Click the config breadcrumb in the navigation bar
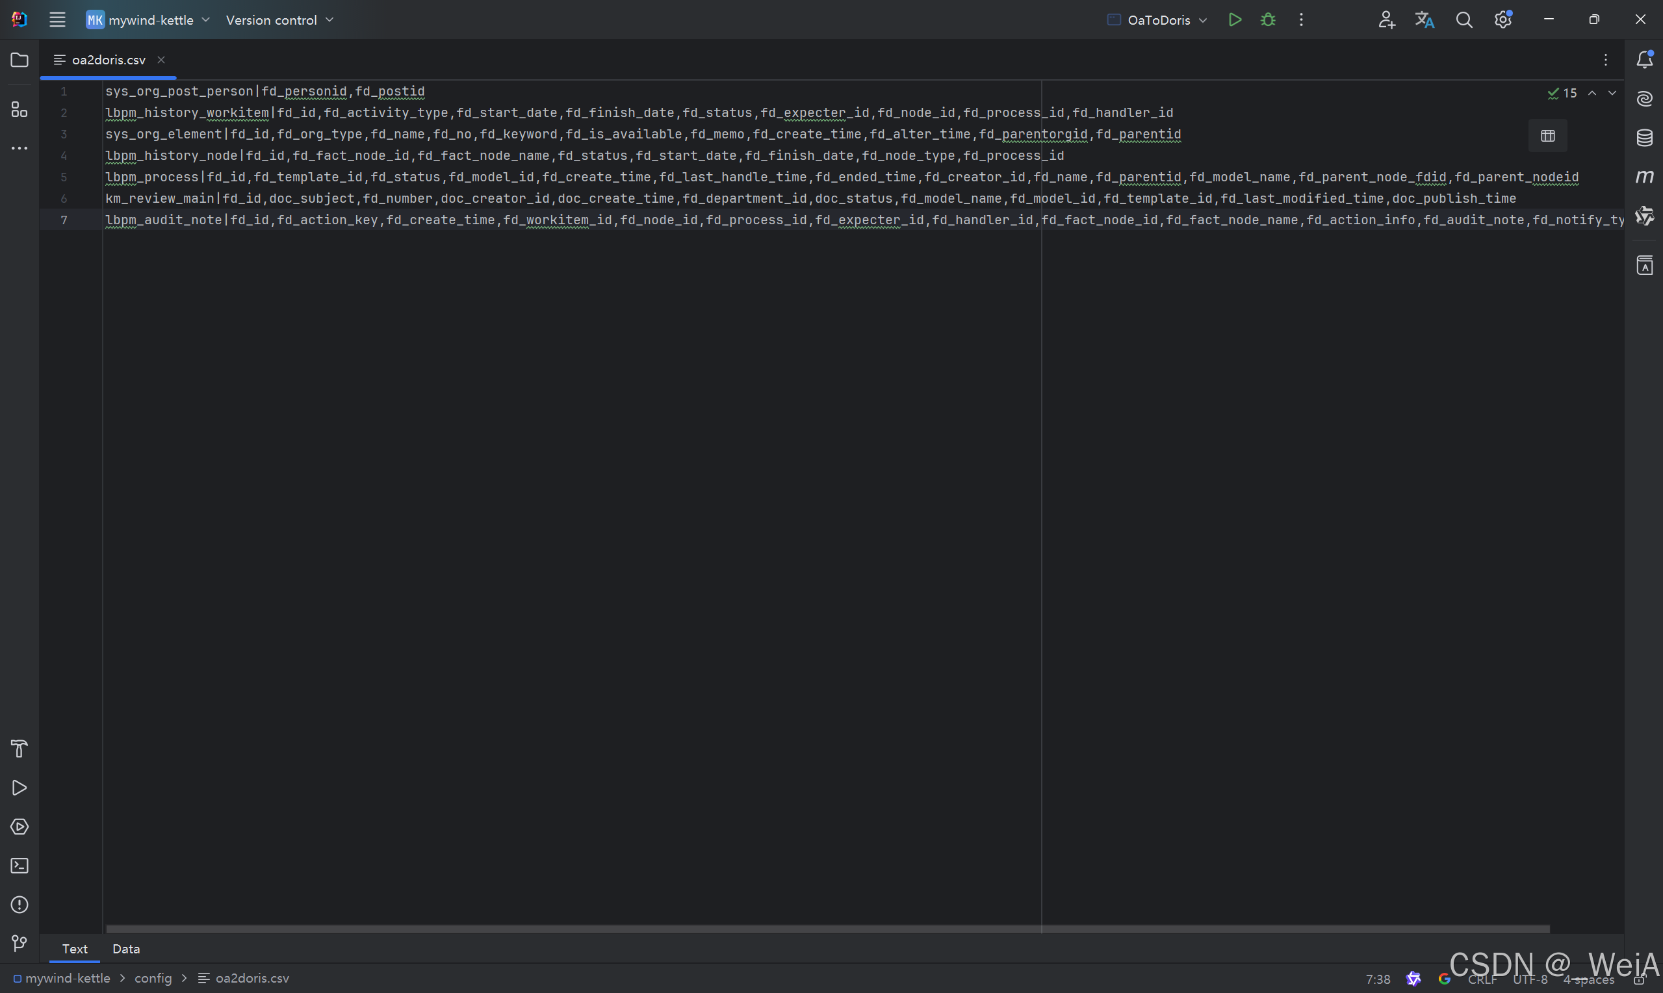 pos(153,978)
